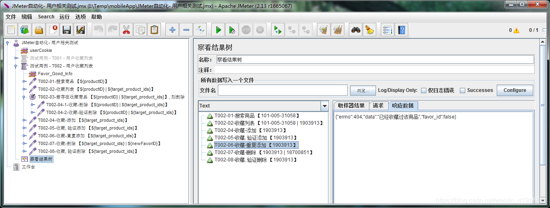550x208 pixels.
Task: Expand the T002-07-收藏-删除 tree node
Action: (24, 143)
